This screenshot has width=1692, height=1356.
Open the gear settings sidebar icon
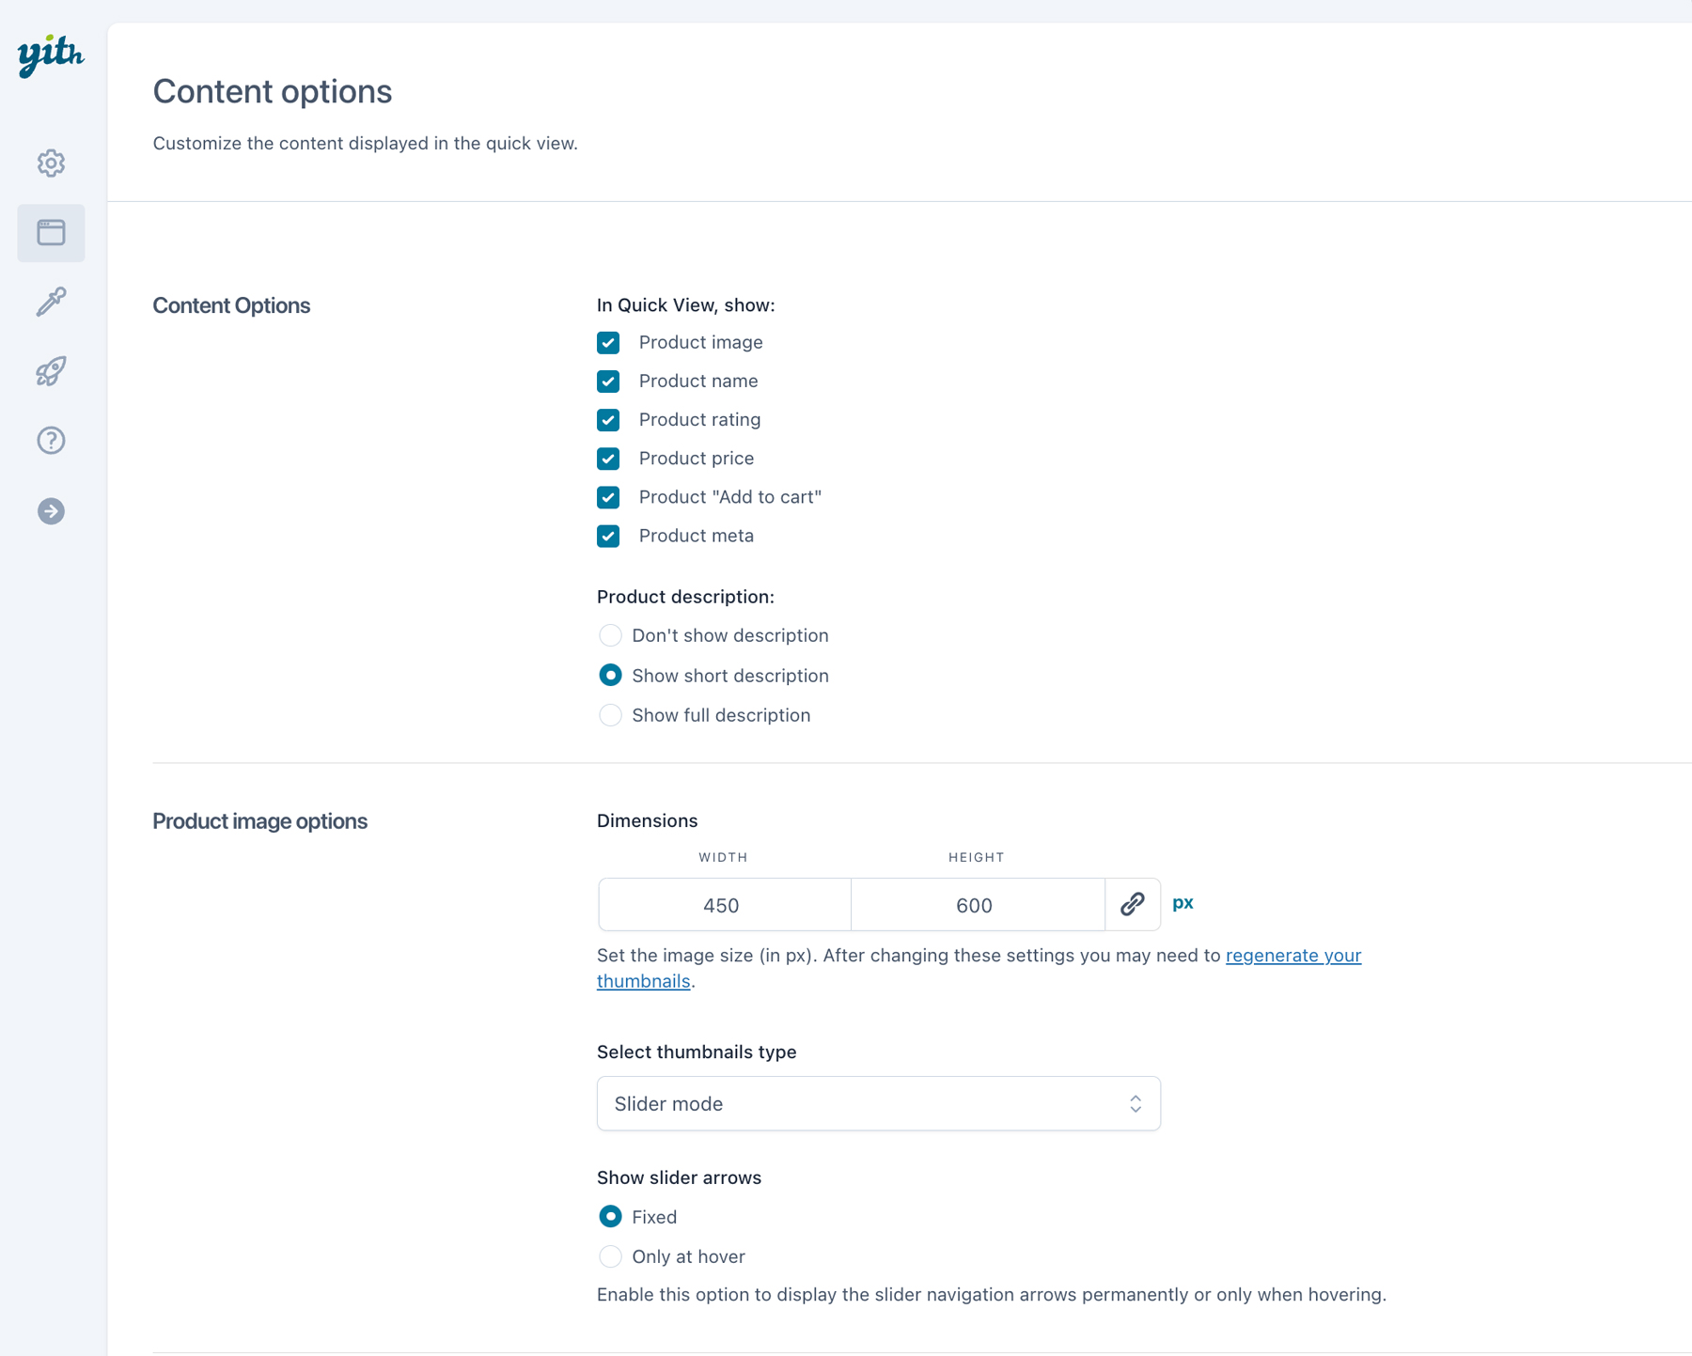click(x=51, y=164)
